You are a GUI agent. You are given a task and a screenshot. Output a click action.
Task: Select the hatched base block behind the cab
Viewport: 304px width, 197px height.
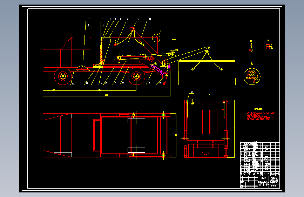(x=98, y=66)
